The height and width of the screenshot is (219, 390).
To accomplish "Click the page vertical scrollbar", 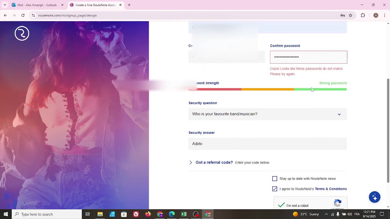I will [388, 130].
